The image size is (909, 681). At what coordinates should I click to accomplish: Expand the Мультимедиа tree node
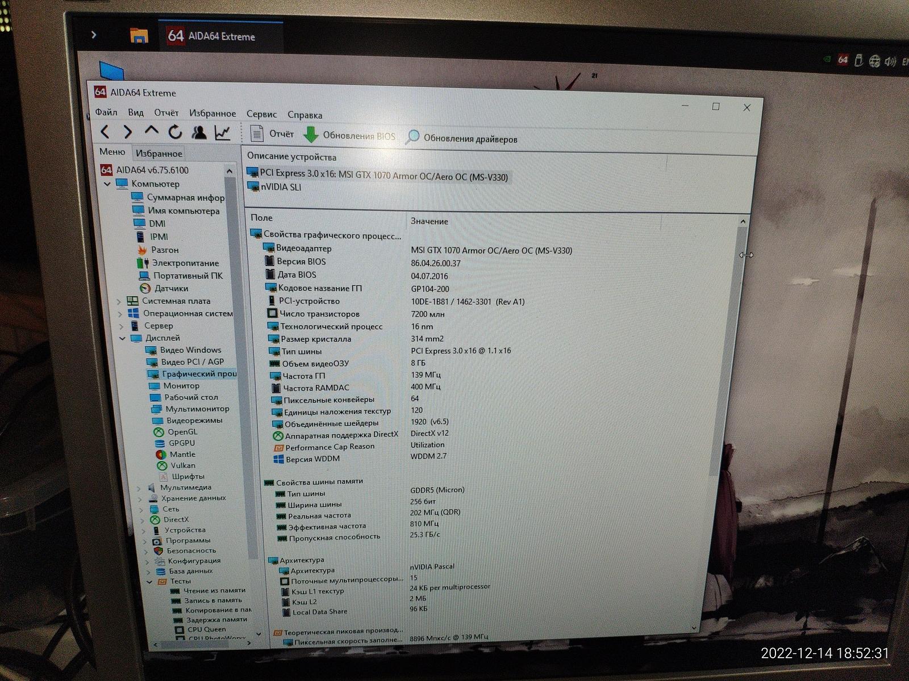point(139,487)
